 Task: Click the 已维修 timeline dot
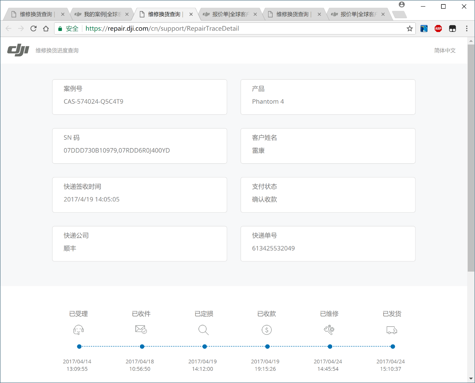click(330, 347)
